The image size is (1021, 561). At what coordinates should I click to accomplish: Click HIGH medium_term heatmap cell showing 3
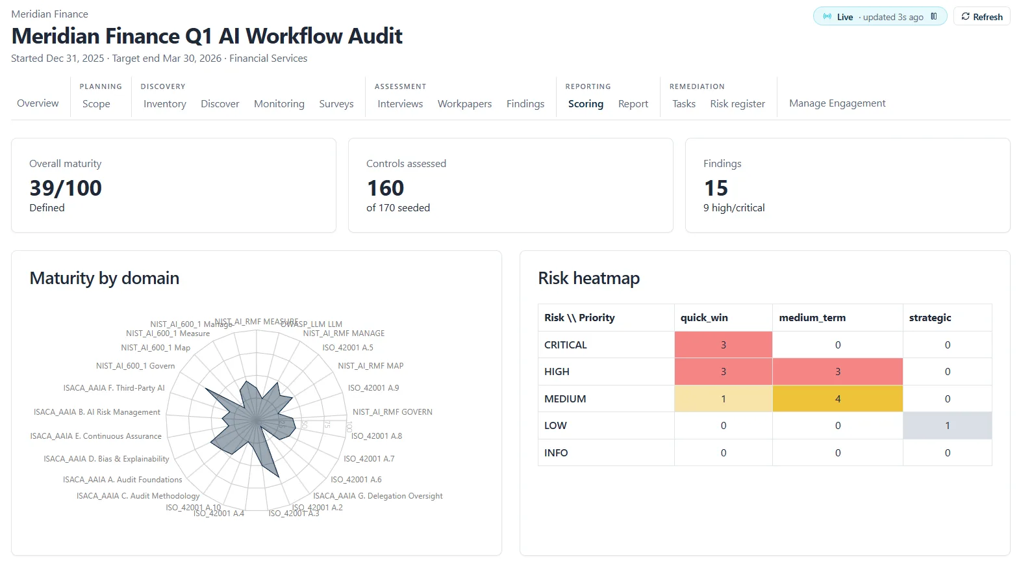pyautogui.click(x=838, y=372)
